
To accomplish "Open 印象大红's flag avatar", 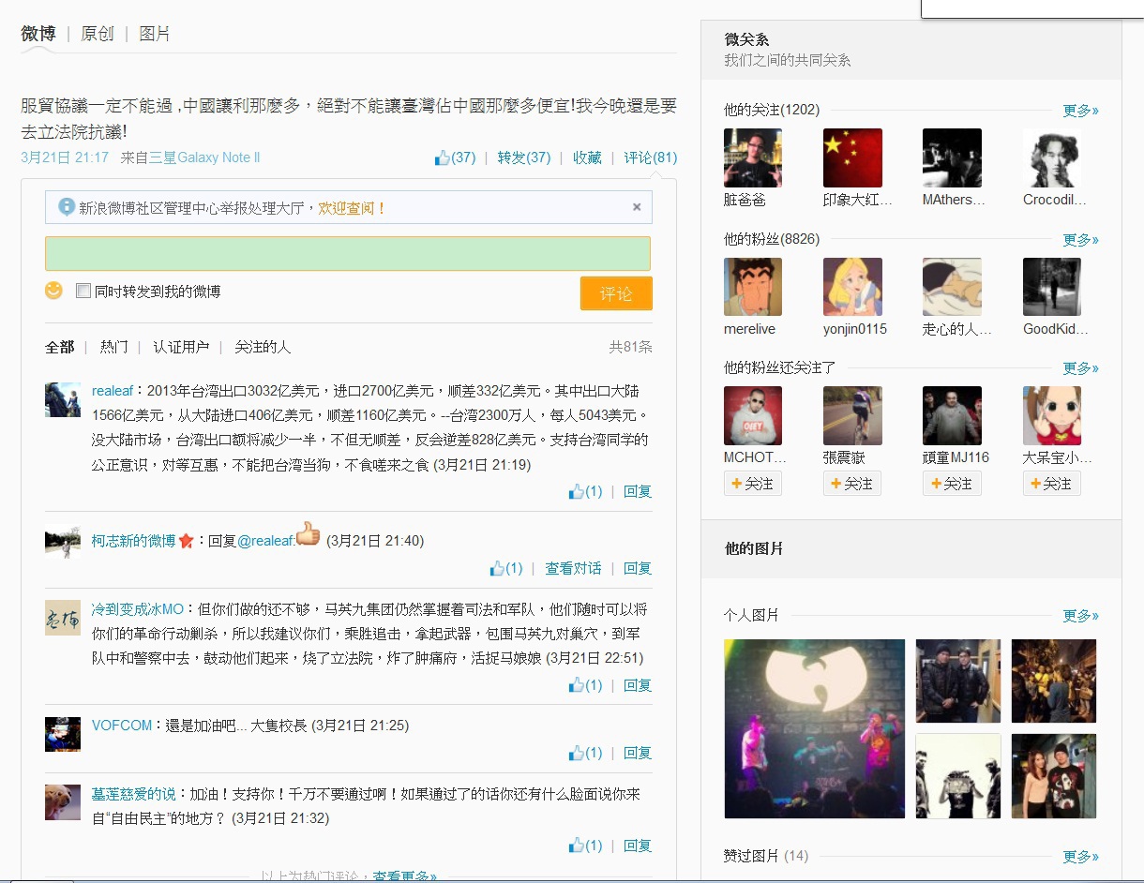I will click(852, 157).
